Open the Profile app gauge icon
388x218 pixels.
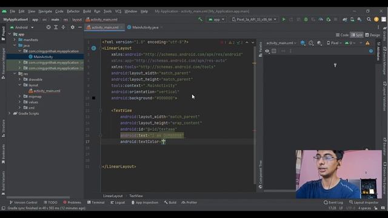pyautogui.click(x=321, y=19)
